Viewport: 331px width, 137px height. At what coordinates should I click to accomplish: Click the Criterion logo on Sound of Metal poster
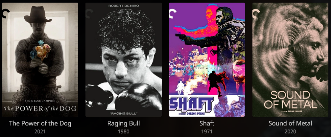256,14
